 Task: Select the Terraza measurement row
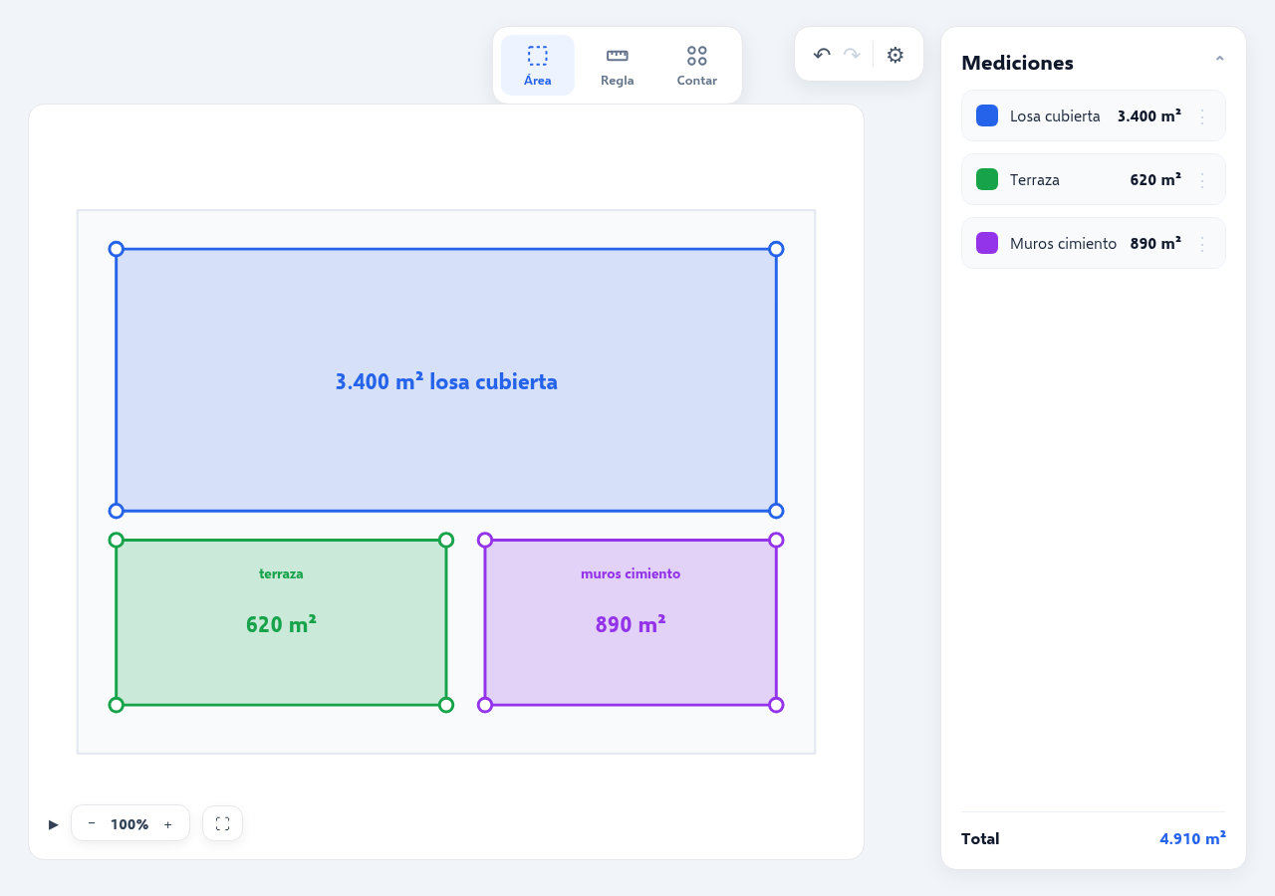click(1094, 179)
